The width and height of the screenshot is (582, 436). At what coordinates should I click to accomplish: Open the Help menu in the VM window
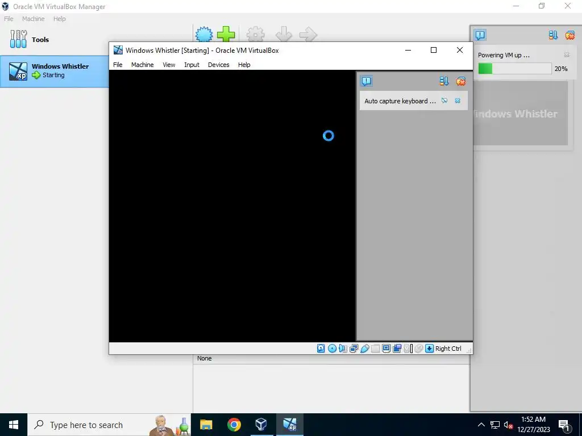coord(244,65)
